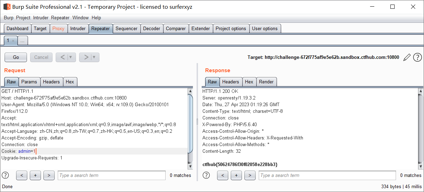Click the Cancel button
This screenshot has height=192, width=424.
point(41,57)
